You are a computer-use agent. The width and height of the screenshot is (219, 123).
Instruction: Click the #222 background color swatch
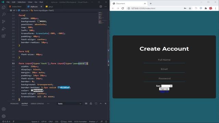39,21
